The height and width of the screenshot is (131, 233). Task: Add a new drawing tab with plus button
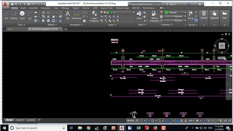[66, 29]
